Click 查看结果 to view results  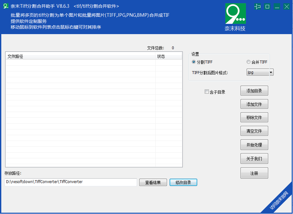153,182
